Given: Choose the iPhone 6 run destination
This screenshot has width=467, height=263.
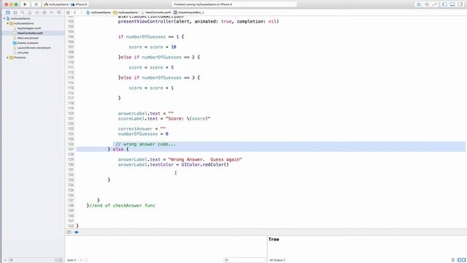Looking at the screenshot, I should pos(80,4).
